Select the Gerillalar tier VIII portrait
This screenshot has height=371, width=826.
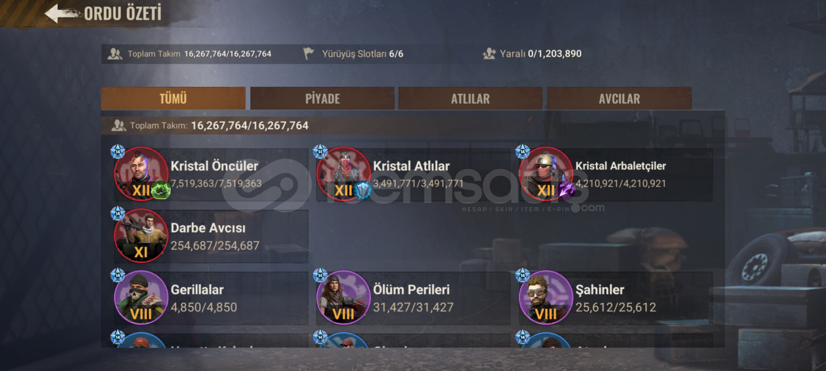(141, 297)
